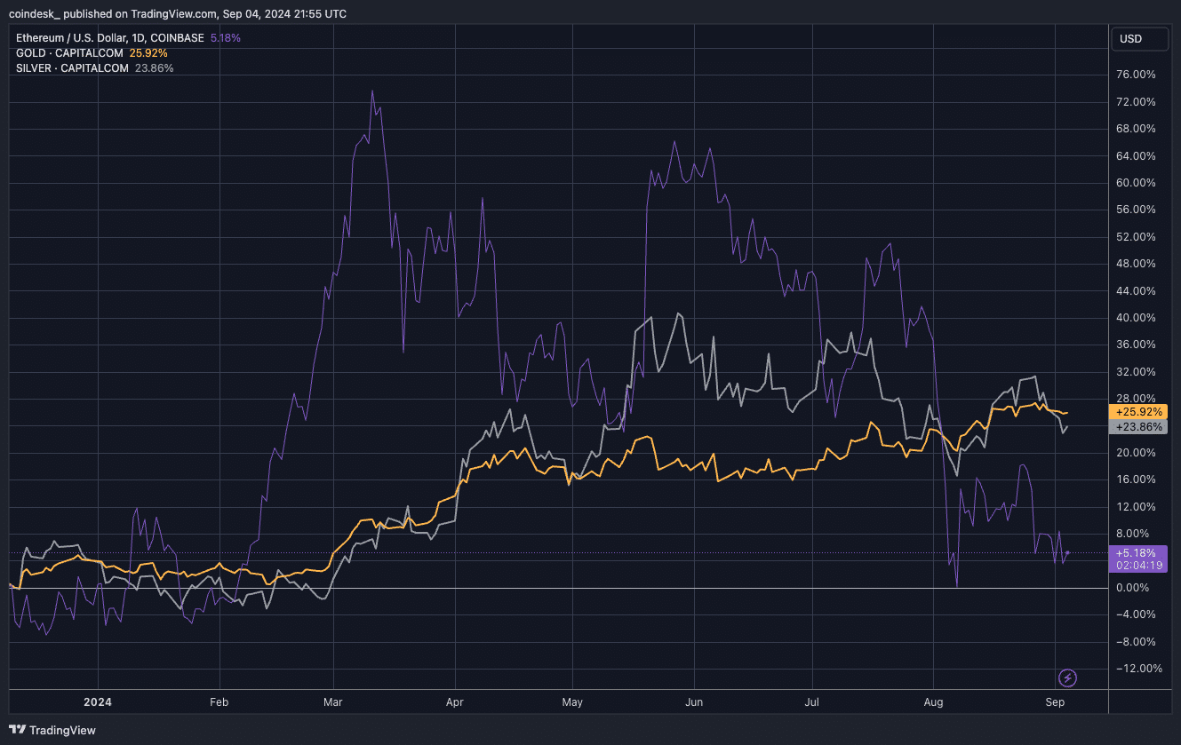Click the 2024 label on time axis
The width and height of the screenshot is (1181, 745).
point(97,701)
